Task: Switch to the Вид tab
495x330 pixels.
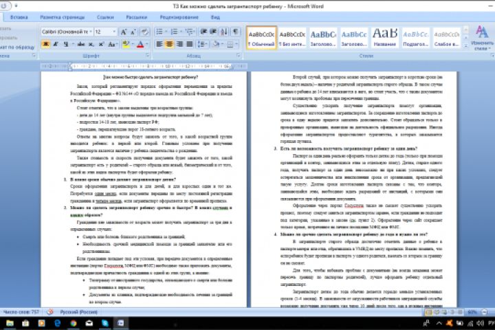Action: (215, 17)
